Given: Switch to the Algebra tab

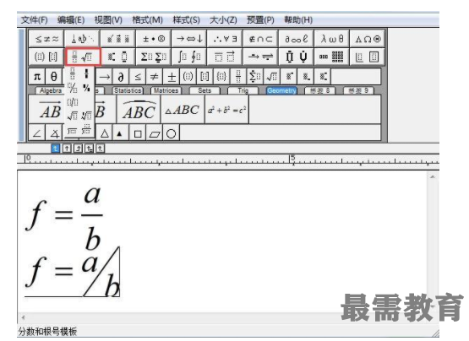Looking at the screenshot, I should (x=50, y=90).
